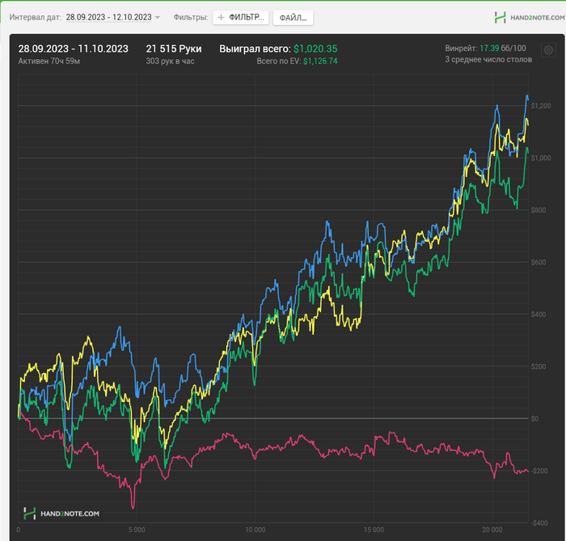
Task: Click the Фильтры: label
Action: (191, 17)
